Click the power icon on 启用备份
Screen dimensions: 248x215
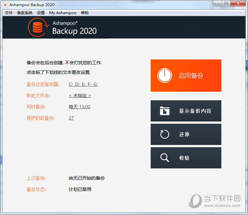point(165,75)
